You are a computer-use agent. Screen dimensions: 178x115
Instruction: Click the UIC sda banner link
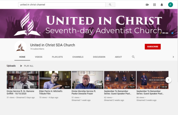[x=164, y=33]
